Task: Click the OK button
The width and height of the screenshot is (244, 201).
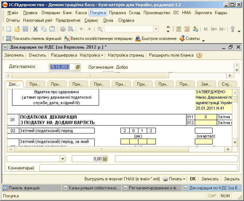Action: 193,179
